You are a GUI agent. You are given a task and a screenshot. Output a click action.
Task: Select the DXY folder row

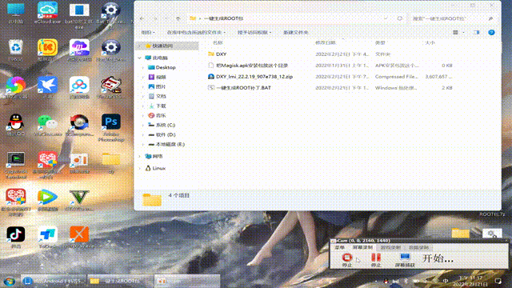(330, 54)
